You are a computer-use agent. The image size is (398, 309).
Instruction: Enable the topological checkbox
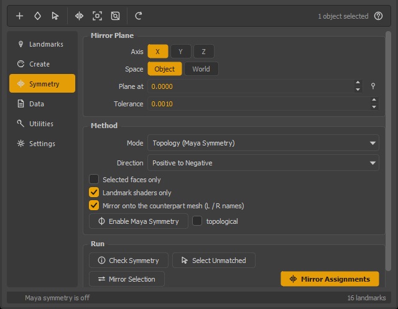[x=197, y=221]
